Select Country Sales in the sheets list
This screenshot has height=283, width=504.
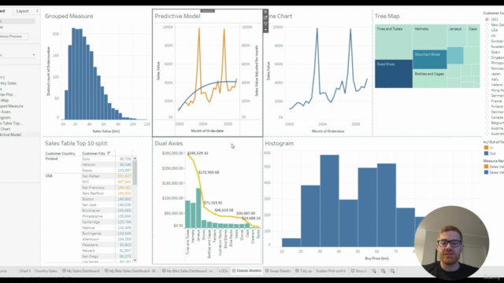tap(9, 83)
